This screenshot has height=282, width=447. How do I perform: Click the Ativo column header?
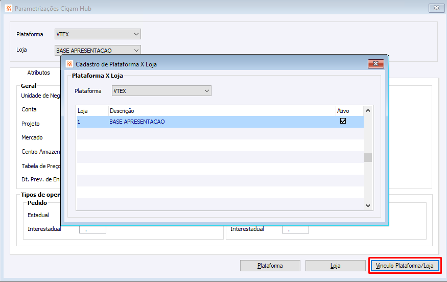[x=349, y=111]
